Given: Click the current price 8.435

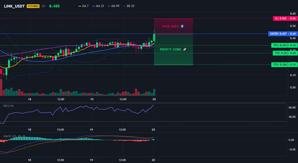Looking at the screenshot, I should tap(54, 6).
